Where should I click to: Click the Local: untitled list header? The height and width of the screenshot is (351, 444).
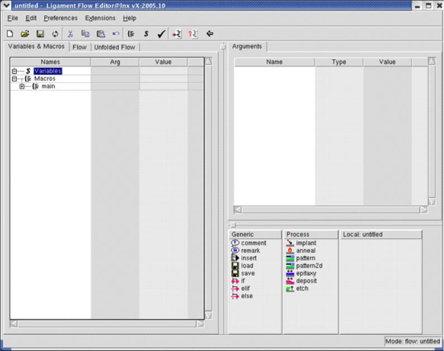point(380,234)
